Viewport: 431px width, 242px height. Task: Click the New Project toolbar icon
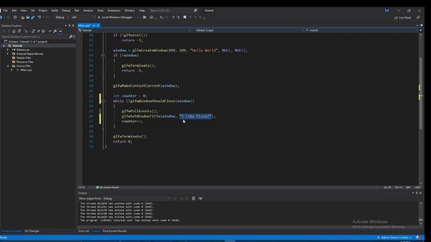pos(15,17)
